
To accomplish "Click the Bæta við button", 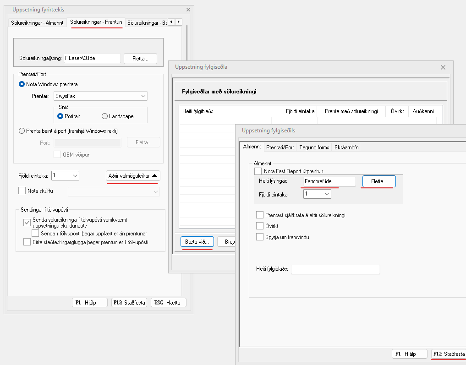I will [197, 241].
